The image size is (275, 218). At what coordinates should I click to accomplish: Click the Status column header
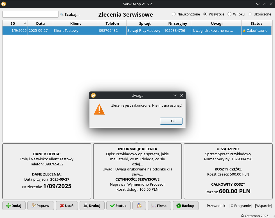click(256, 23)
